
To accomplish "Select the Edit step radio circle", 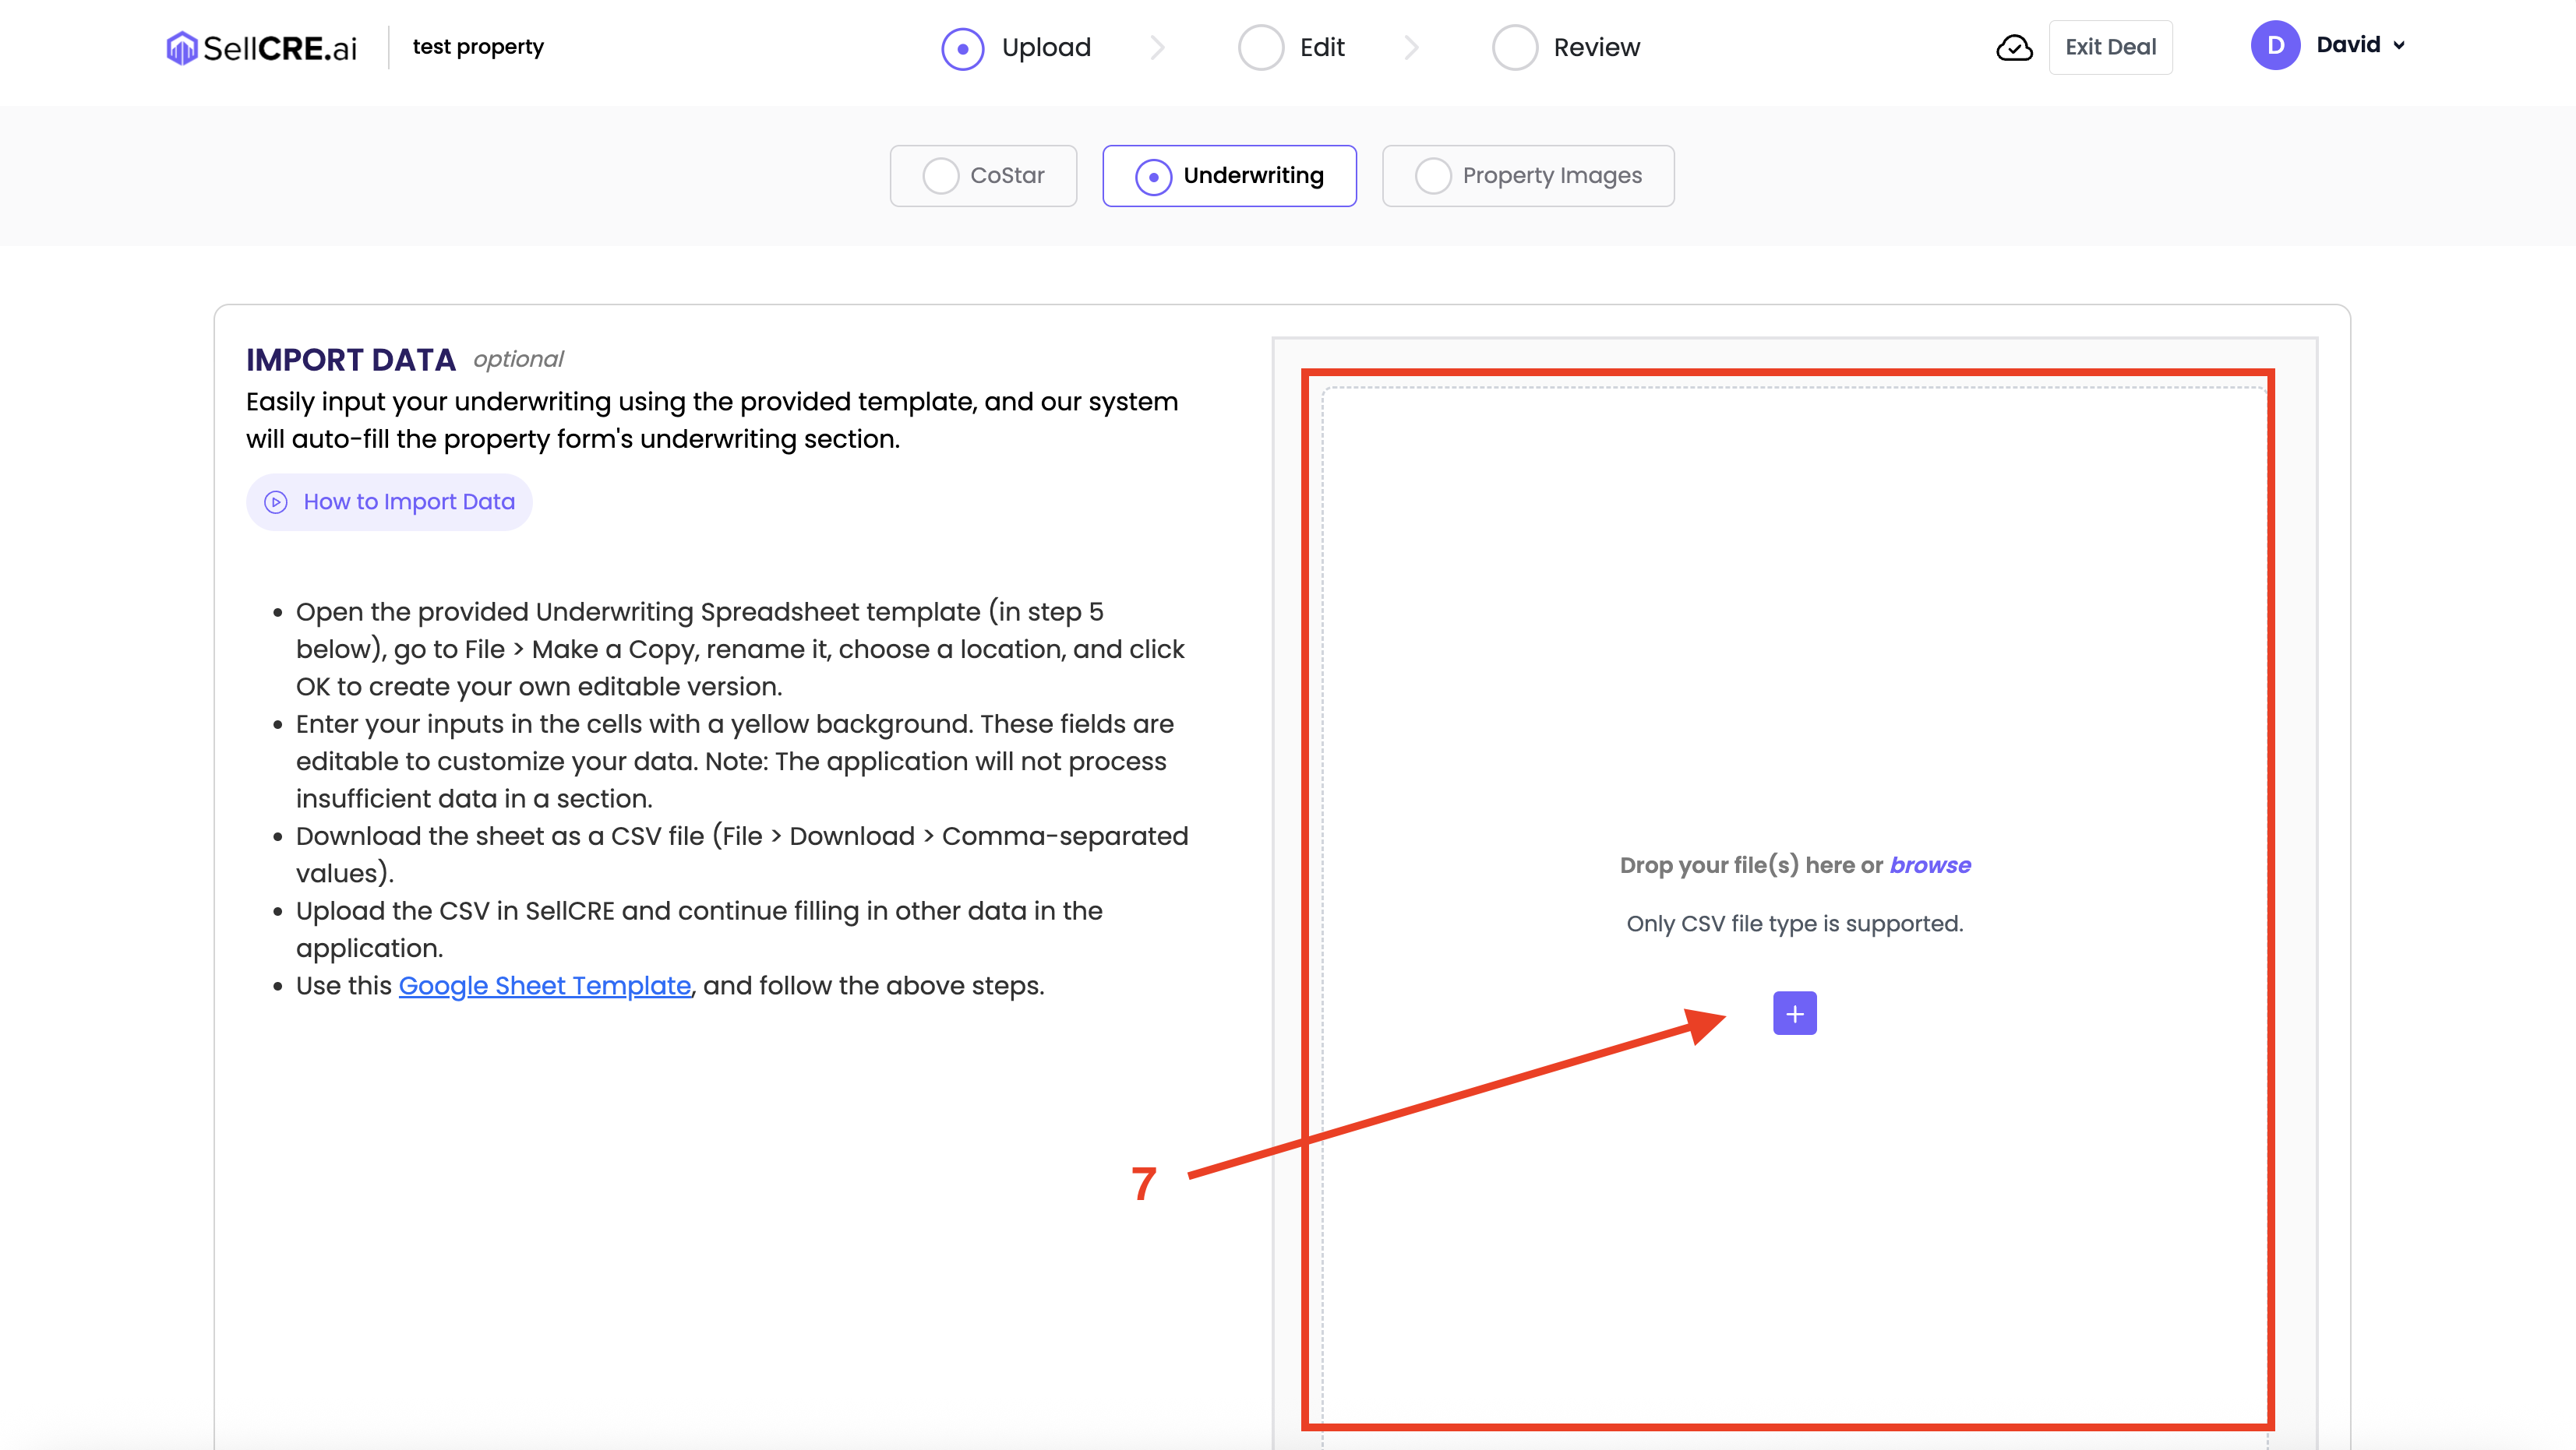I will point(1260,48).
